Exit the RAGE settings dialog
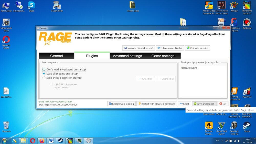The width and height of the screenshot is (256, 144). (x=223, y=104)
